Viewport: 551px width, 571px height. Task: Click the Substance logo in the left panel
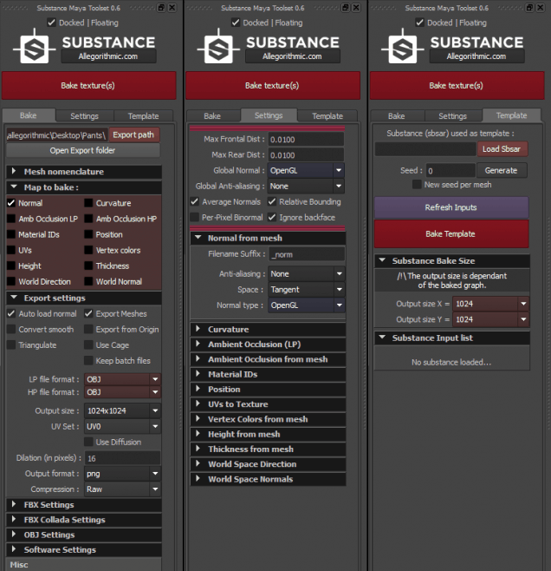pos(34,48)
